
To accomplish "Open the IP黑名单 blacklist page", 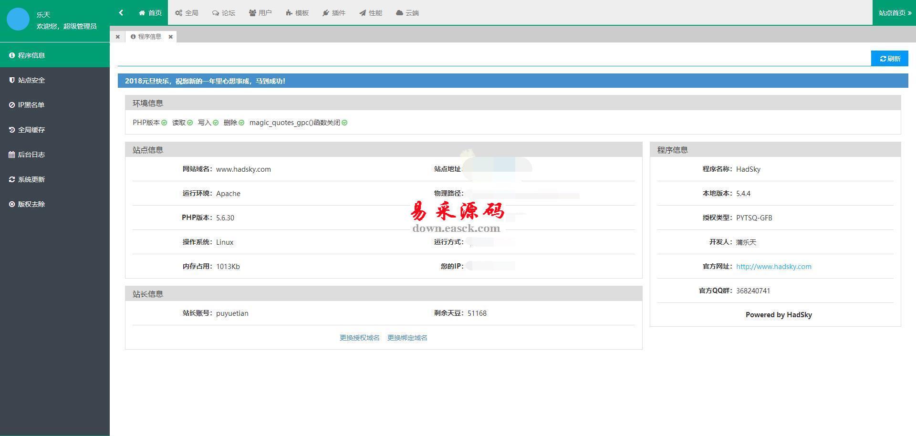I will 31,105.
